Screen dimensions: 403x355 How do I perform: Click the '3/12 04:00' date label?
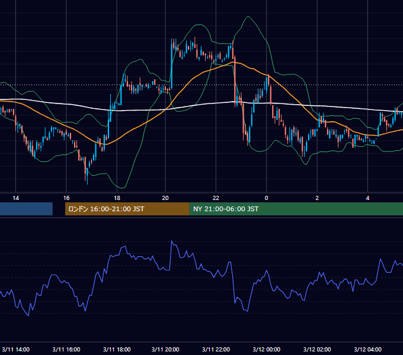[368, 349]
